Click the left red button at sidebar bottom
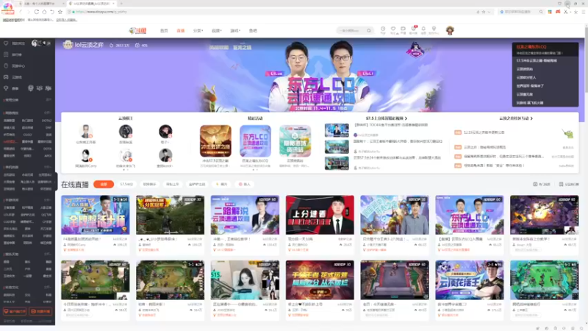The image size is (588, 331). point(15,311)
